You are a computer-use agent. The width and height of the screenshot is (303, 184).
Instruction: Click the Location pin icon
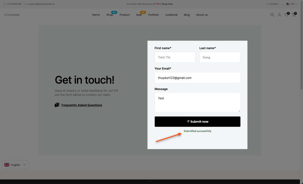tap(267, 4)
